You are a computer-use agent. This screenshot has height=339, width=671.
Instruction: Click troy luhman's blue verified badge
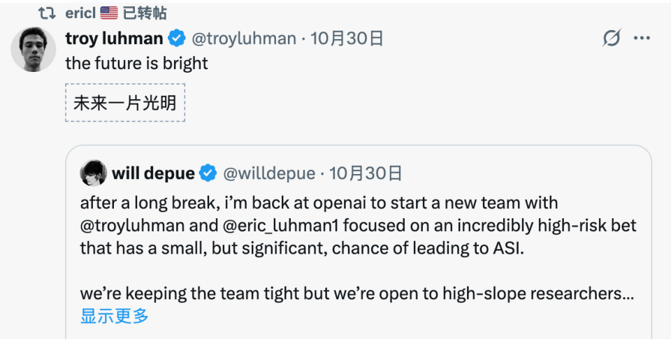pos(177,38)
